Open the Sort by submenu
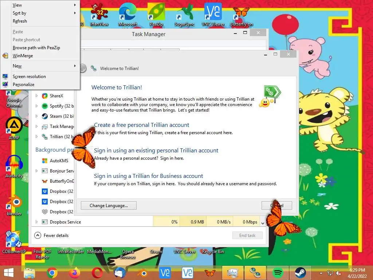The width and height of the screenshot is (373, 280). click(x=40, y=13)
